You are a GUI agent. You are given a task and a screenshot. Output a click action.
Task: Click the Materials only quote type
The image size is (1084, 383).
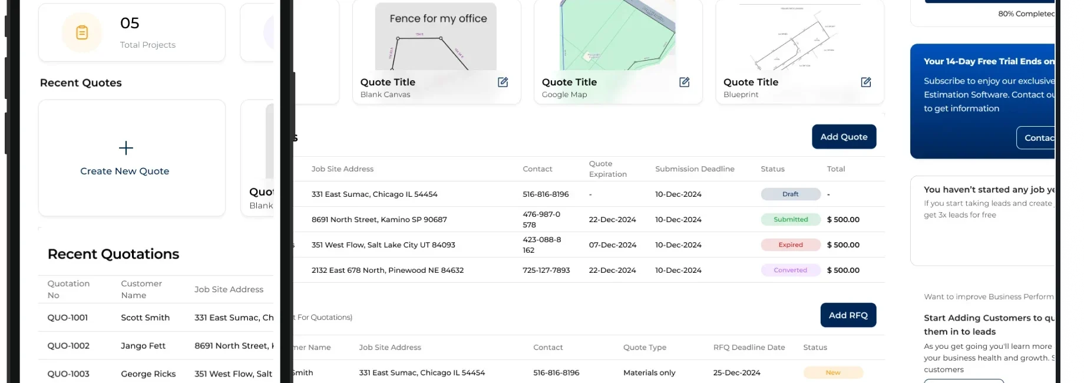pos(649,373)
